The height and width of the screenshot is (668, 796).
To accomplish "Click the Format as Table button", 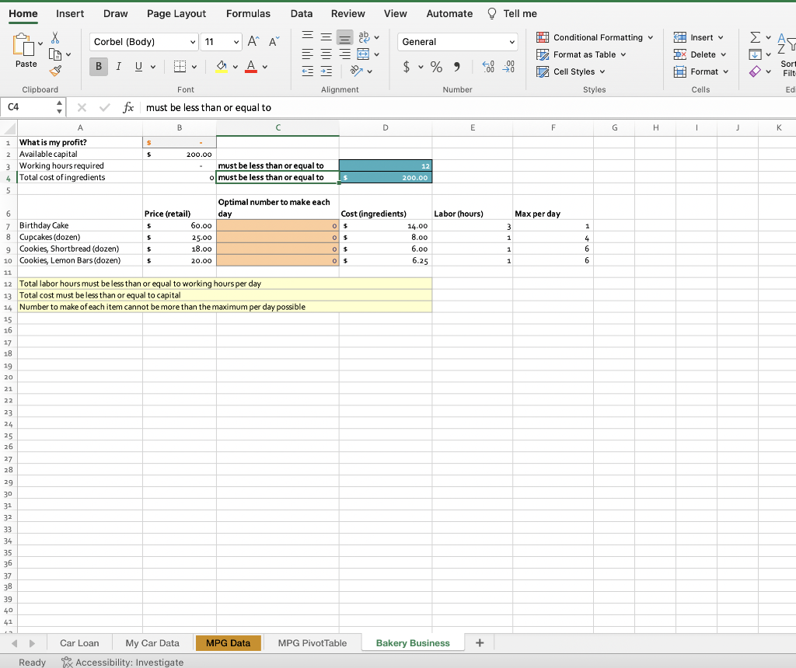I will pos(581,54).
